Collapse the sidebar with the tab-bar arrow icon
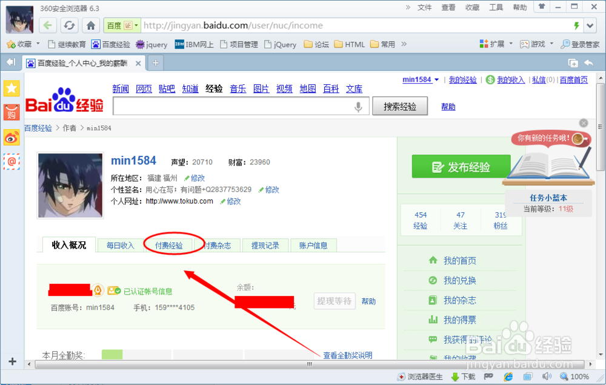Screen dimensions: 606x385 tap(11, 62)
